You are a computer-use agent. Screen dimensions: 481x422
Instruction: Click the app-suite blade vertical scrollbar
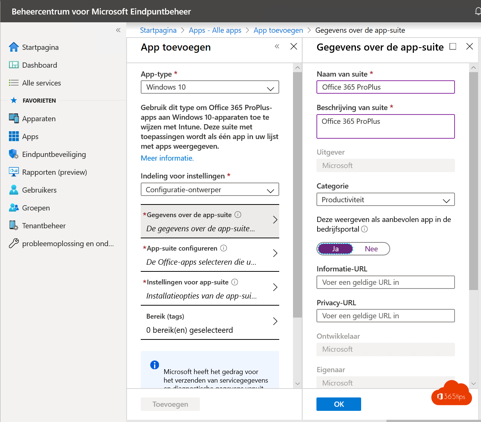tap(474, 181)
